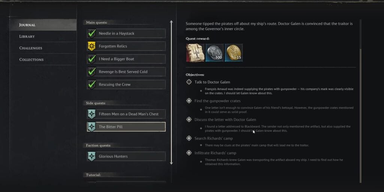Switch to the Challenges tab

31,48
